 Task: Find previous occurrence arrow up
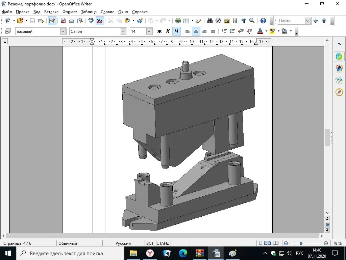click(324, 21)
